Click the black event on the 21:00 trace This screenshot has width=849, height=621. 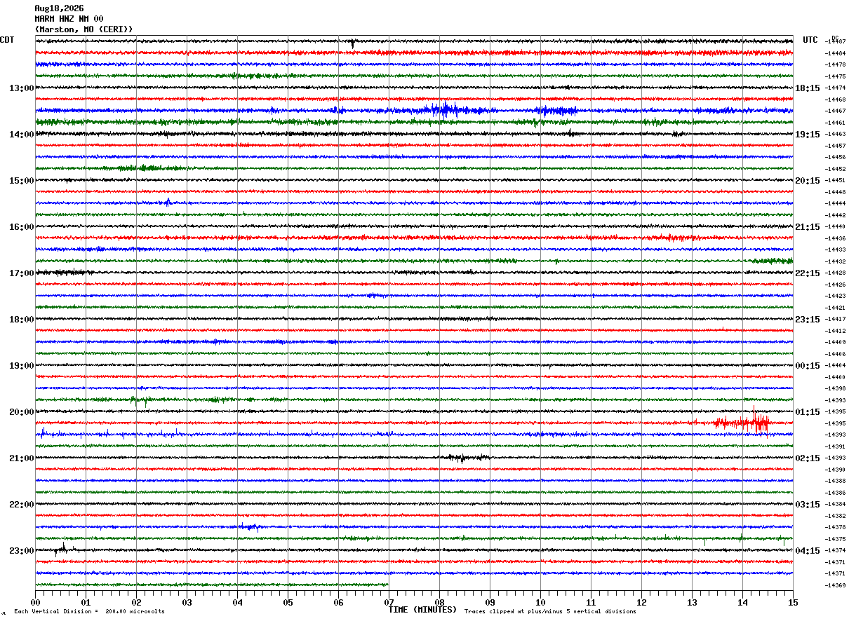tap(463, 458)
